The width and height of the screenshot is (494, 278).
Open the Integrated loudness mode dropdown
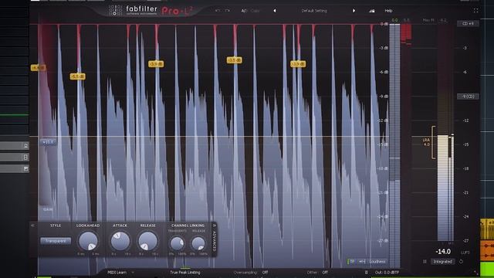tap(443, 262)
